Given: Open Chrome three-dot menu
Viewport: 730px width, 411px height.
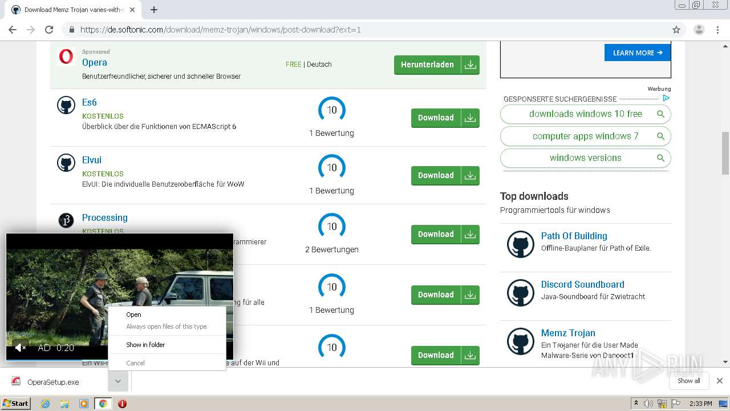Looking at the screenshot, I should (717, 30).
